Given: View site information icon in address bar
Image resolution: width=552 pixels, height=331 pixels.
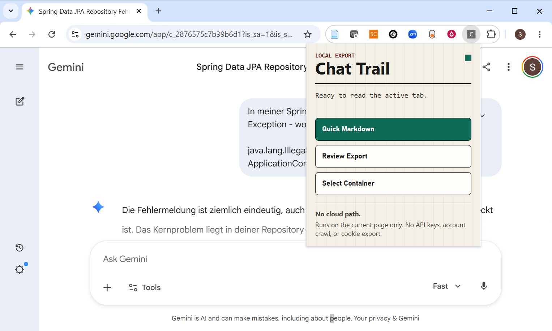Looking at the screenshot, I should tap(75, 34).
